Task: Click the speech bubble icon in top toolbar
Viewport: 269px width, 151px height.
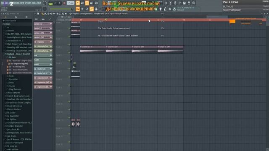Action: coord(193,3)
